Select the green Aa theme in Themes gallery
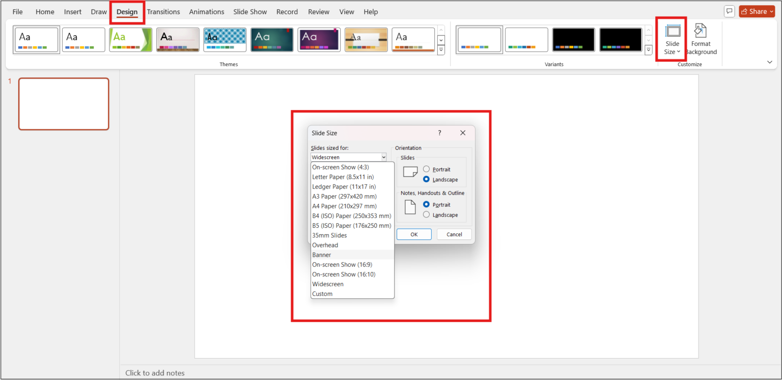The image size is (782, 380). [x=130, y=39]
